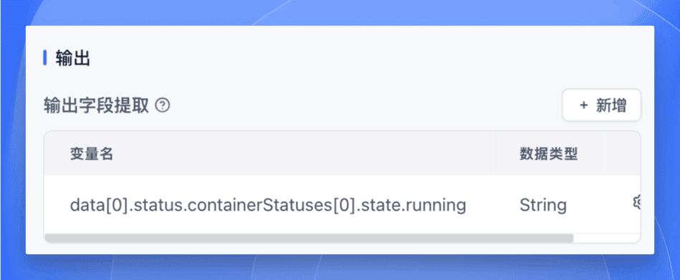The image size is (680, 280).
Task: Click the gear settings icon in the row
Action: click(x=636, y=203)
